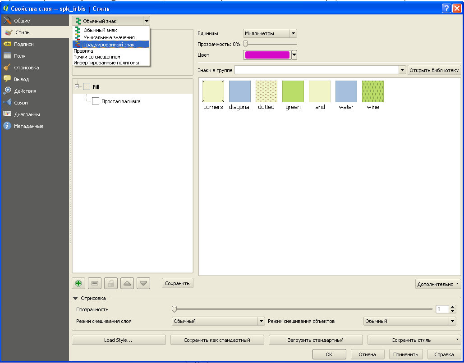
Task: Select the dotted fill symbol thumbnail
Action: pyautogui.click(x=266, y=92)
